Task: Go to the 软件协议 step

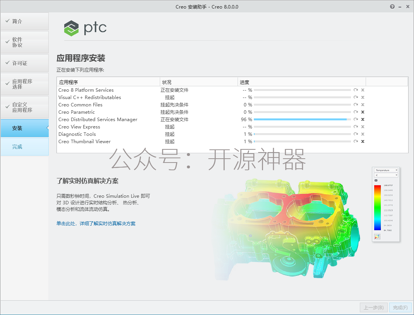Action: [24, 42]
